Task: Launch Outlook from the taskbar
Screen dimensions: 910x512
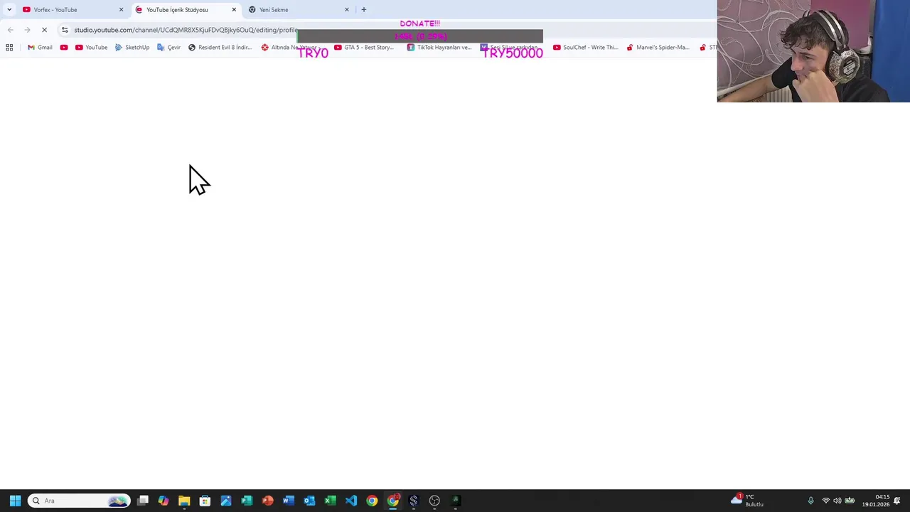Action: [309, 501]
